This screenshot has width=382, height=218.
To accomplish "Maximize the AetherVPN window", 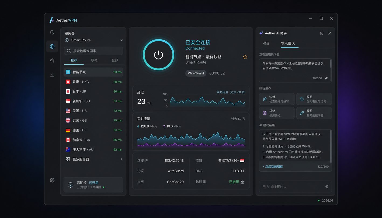I will point(321,18).
